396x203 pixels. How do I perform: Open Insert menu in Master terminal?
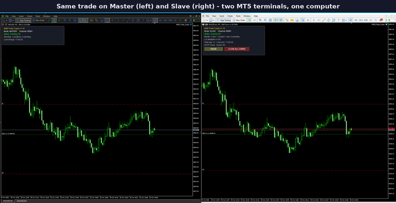click(x=21, y=16)
